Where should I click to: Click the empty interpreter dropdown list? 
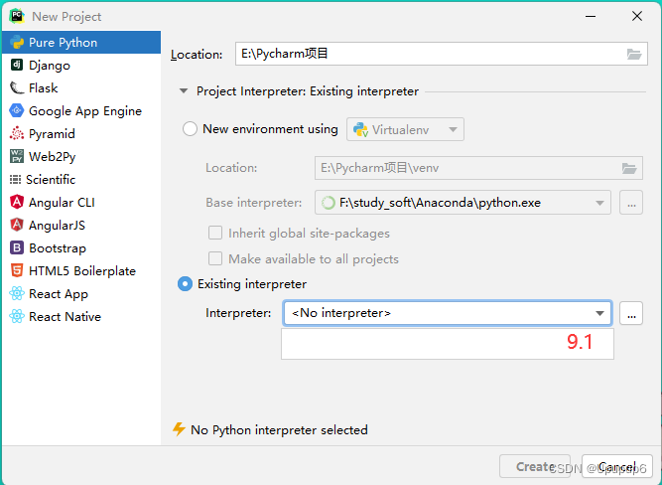click(x=448, y=344)
